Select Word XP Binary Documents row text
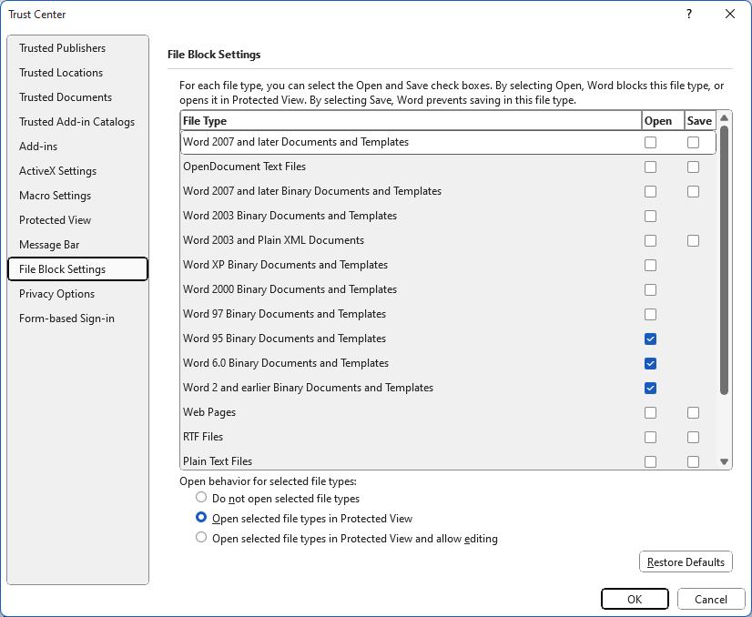Image resolution: width=752 pixels, height=617 pixels. pos(285,265)
